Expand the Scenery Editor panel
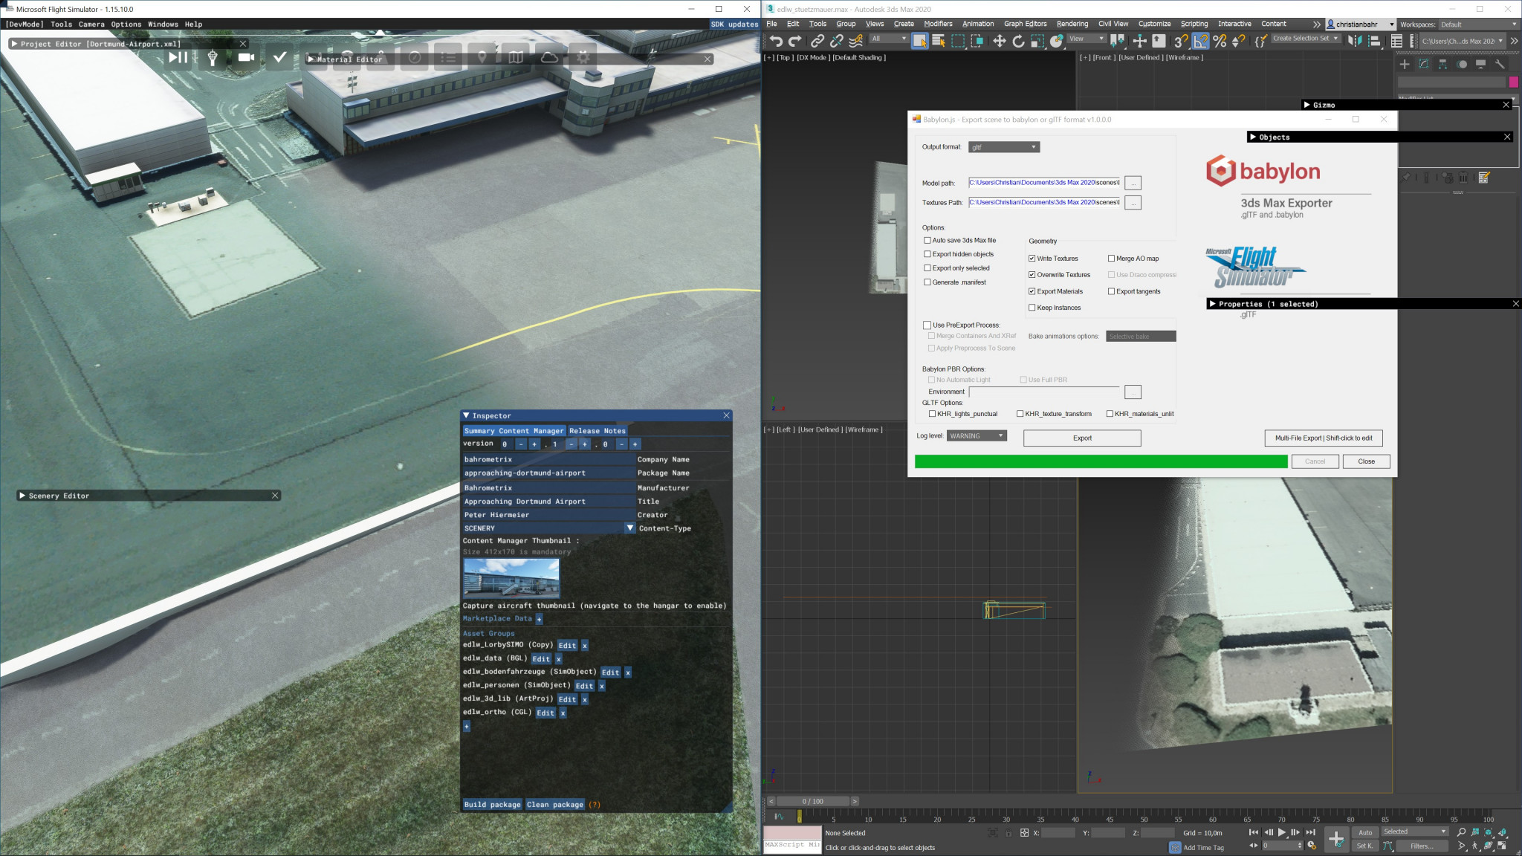The width and height of the screenshot is (1522, 856). click(x=22, y=496)
